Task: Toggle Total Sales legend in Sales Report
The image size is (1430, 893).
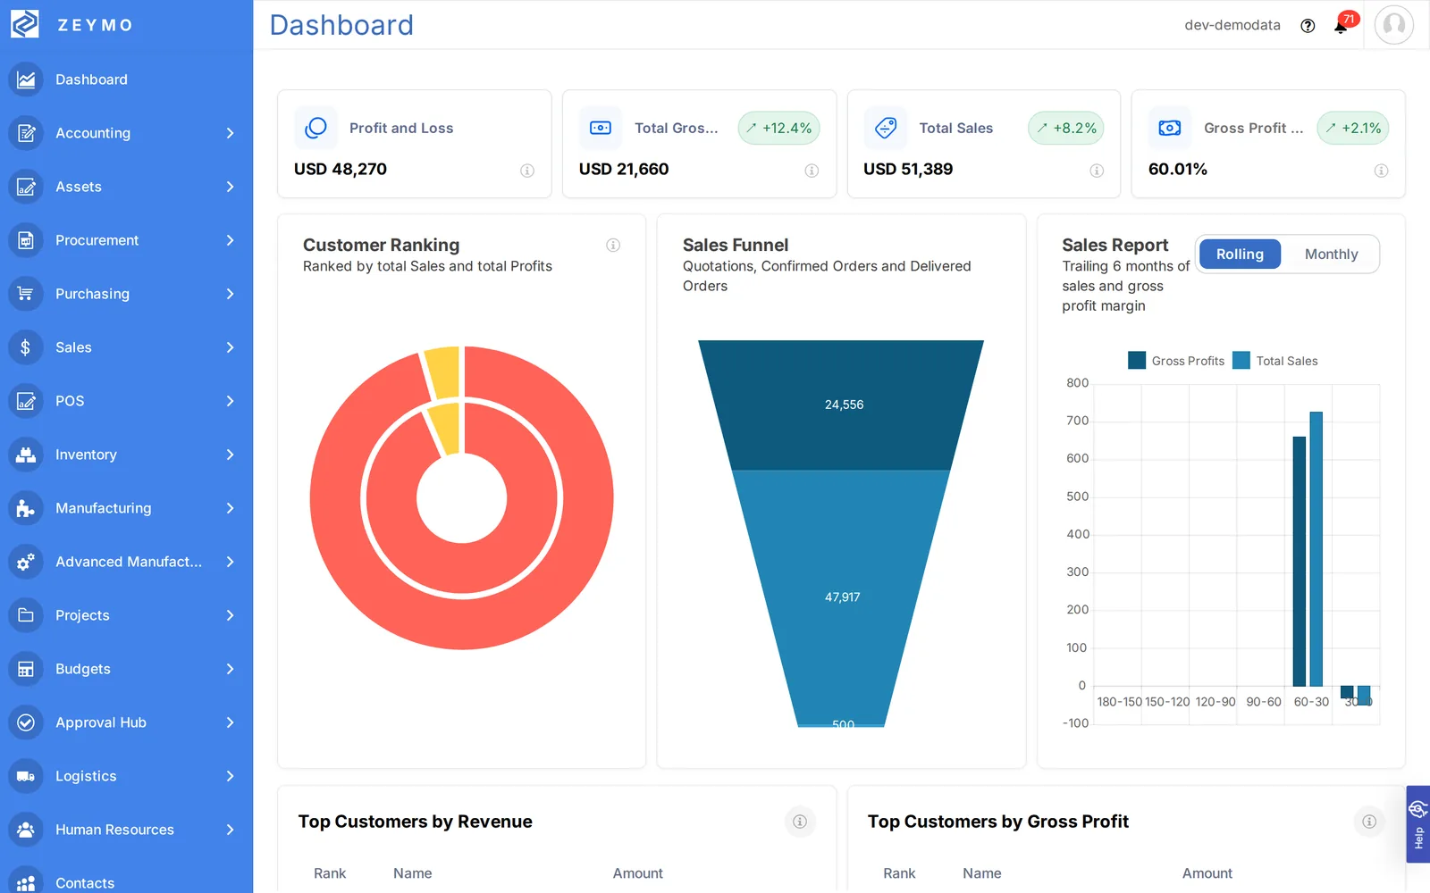Action: 1274,361
